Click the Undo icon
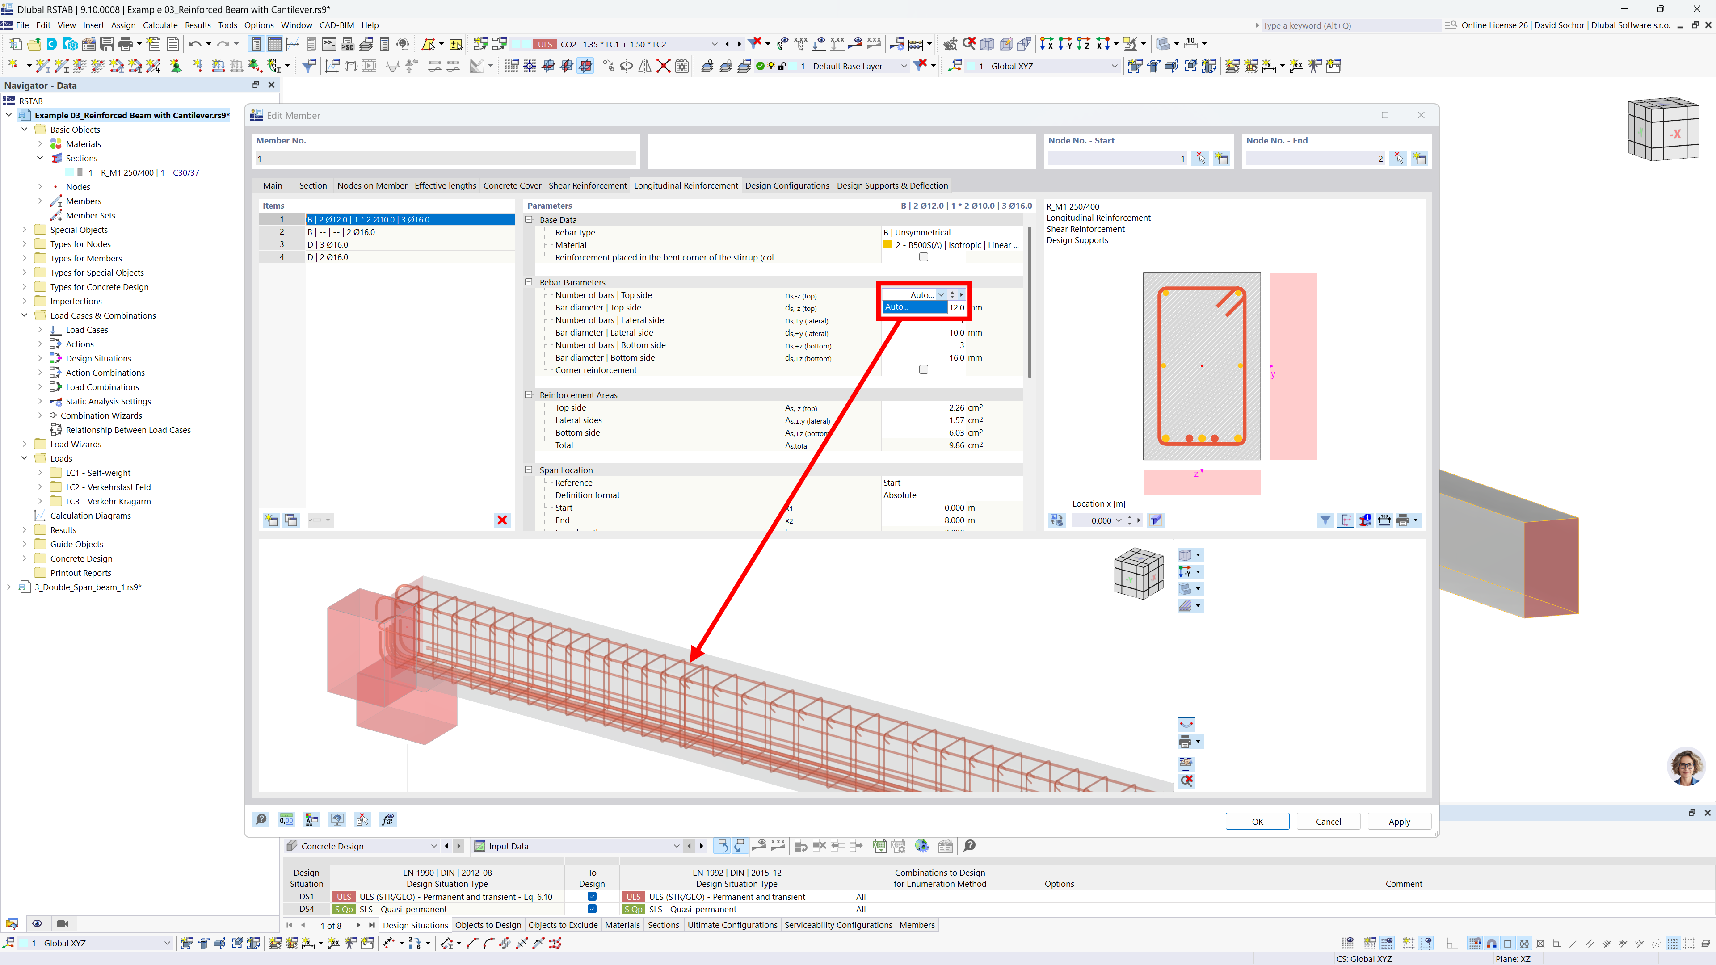 (x=196, y=43)
